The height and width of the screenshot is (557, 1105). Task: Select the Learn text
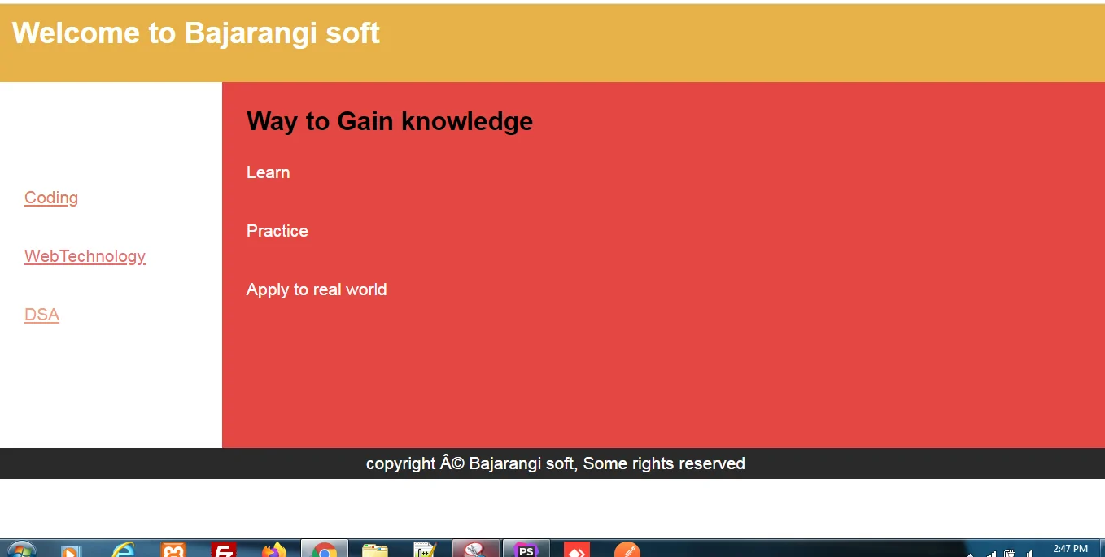[269, 172]
